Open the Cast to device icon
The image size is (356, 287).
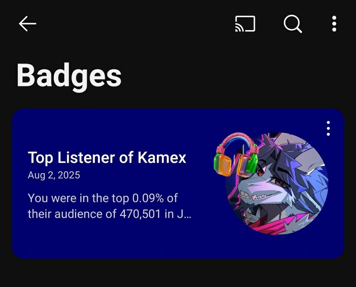[x=245, y=23]
